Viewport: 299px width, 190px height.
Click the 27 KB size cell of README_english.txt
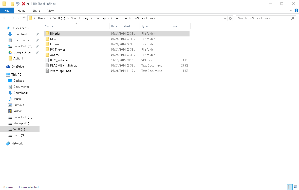(185, 66)
